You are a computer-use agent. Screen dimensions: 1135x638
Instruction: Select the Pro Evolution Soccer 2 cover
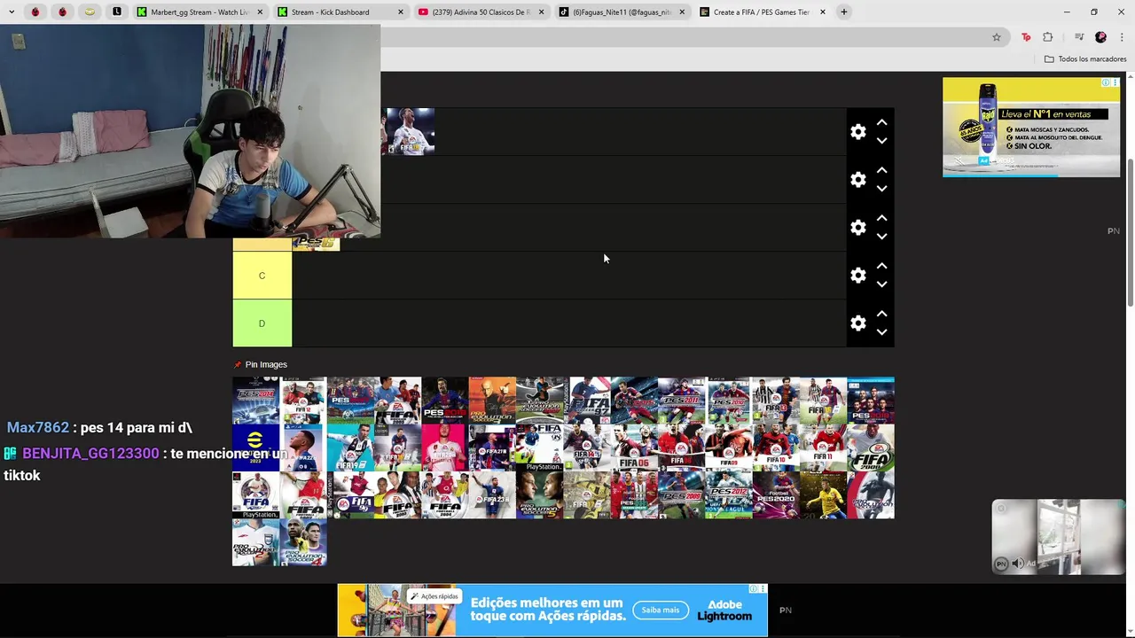[x=255, y=542]
